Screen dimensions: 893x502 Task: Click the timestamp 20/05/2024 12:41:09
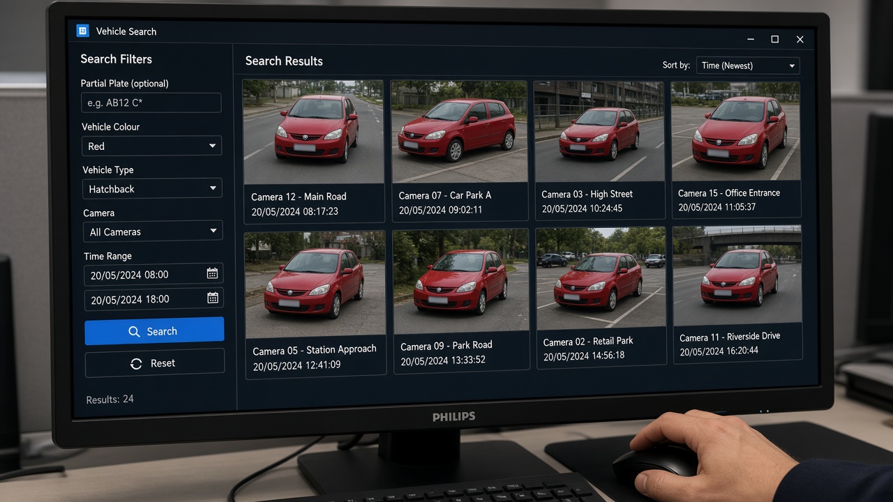(297, 365)
